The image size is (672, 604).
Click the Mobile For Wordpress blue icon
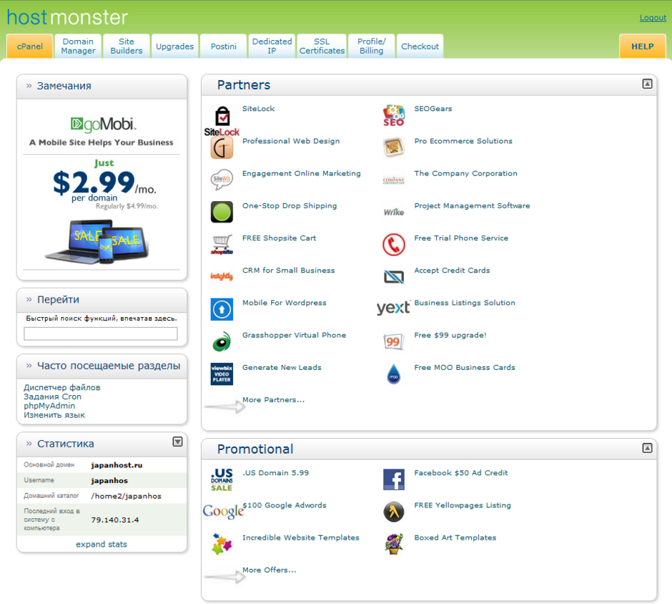pyautogui.click(x=222, y=309)
